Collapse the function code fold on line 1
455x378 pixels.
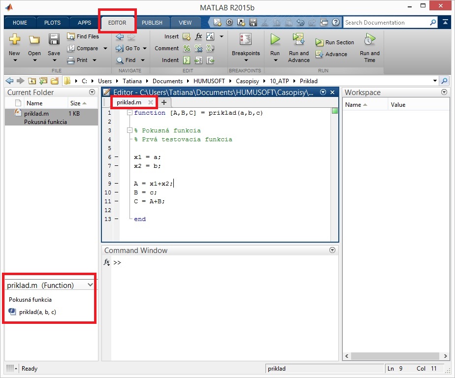pyautogui.click(x=130, y=113)
